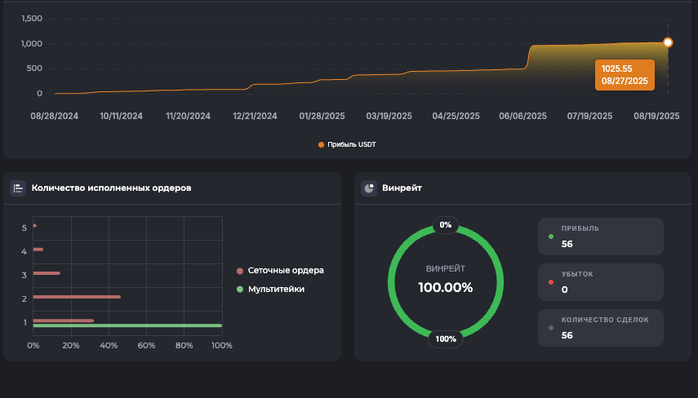Click the 0% badge atop winrate ring

(445, 224)
